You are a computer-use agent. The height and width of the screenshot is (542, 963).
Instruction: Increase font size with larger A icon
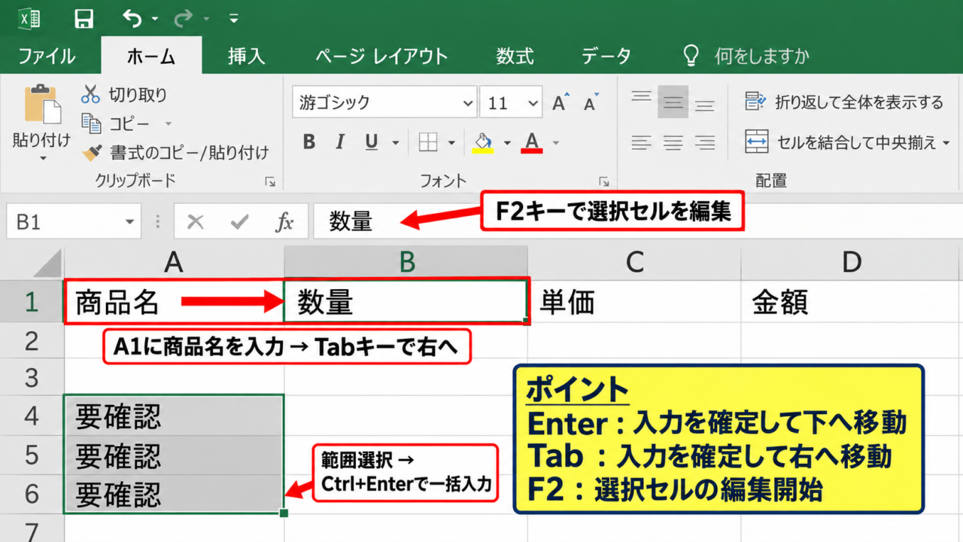pos(560,102)
